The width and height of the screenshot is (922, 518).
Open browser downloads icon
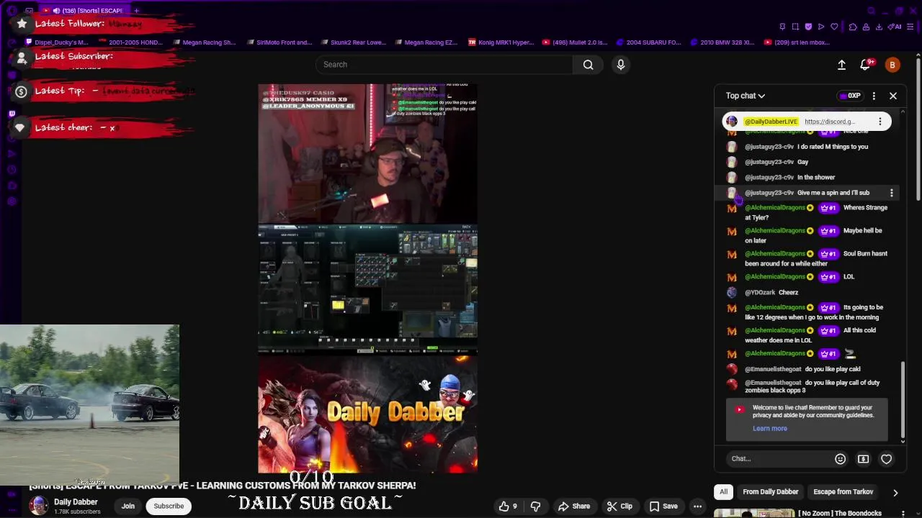(879, 27)
